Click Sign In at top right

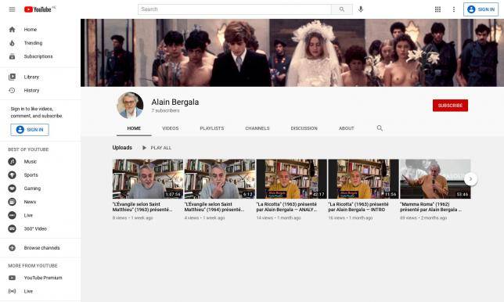point(481,9)
